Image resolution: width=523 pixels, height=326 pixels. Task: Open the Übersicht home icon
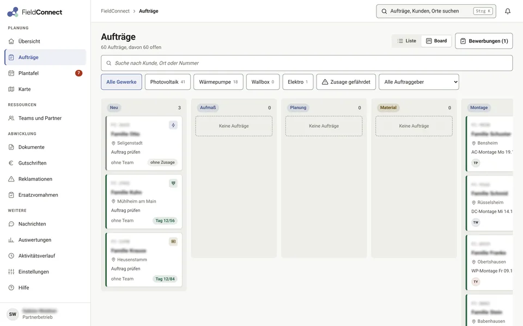[11, 41]
